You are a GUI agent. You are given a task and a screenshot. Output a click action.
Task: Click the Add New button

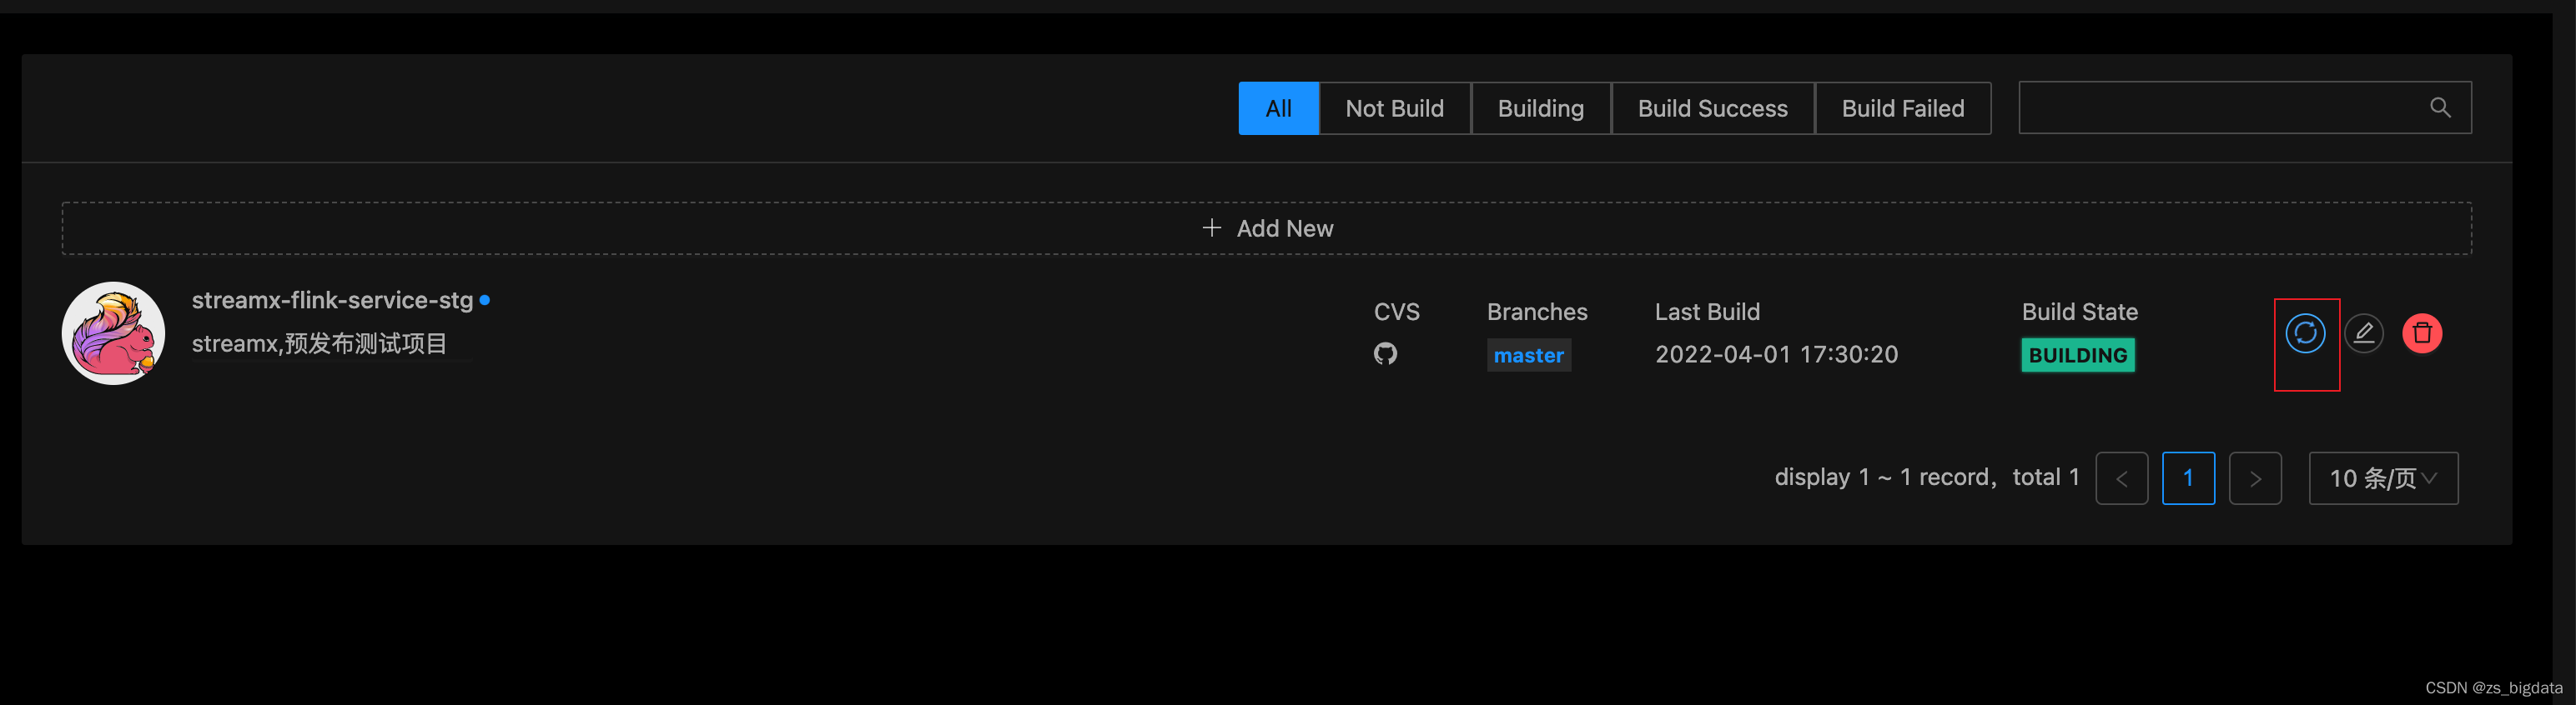pos(1267,228)
